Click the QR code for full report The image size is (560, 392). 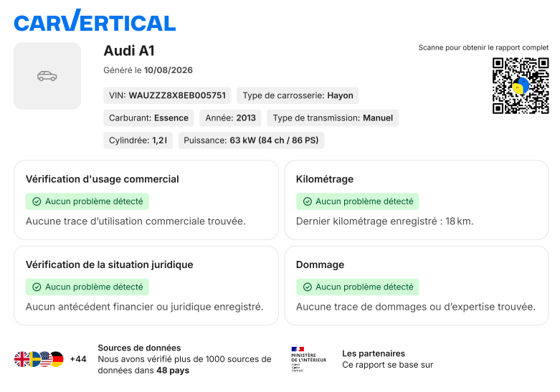coord(521,86)
